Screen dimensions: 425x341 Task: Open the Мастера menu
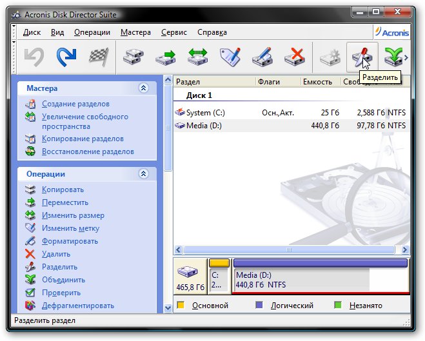coord(135,32)
